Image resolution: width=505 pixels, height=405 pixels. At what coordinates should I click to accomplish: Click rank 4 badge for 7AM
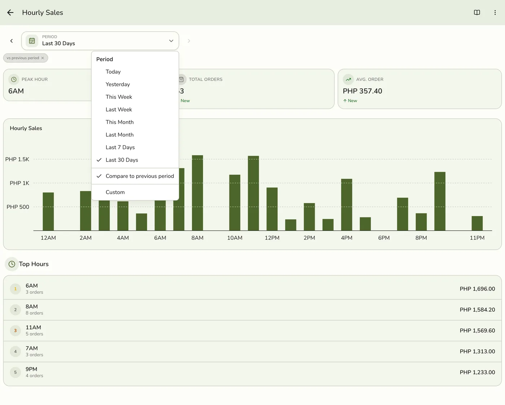point(15,351)
